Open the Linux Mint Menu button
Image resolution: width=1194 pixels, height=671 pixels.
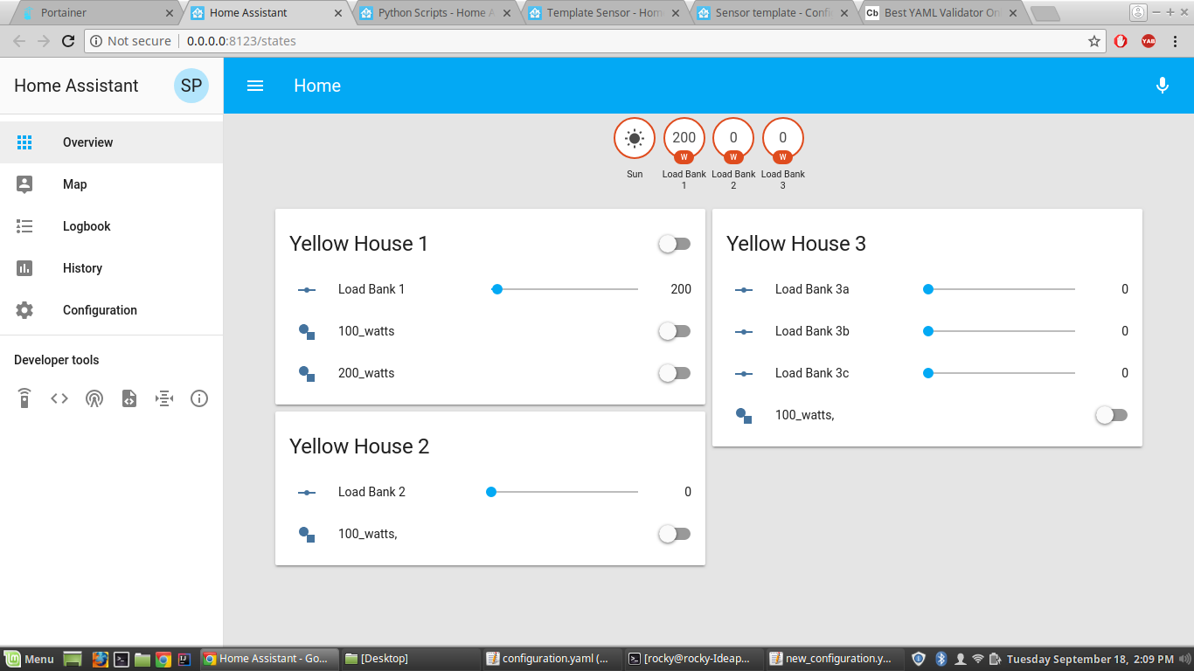pyautogui.click(x=29, y=659)
